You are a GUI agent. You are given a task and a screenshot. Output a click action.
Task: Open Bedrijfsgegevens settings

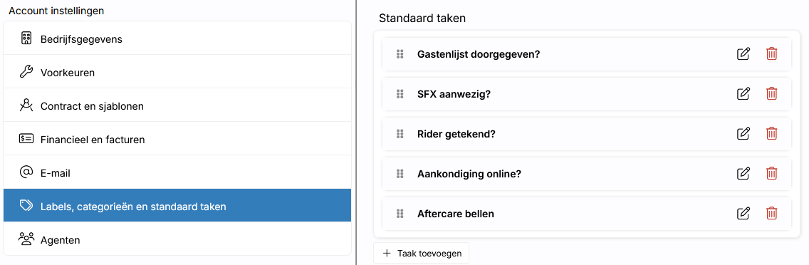click(x=177, y=38)
